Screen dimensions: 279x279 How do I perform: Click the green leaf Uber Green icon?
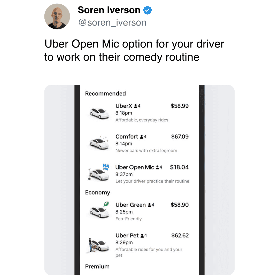[x=106, y=204]
